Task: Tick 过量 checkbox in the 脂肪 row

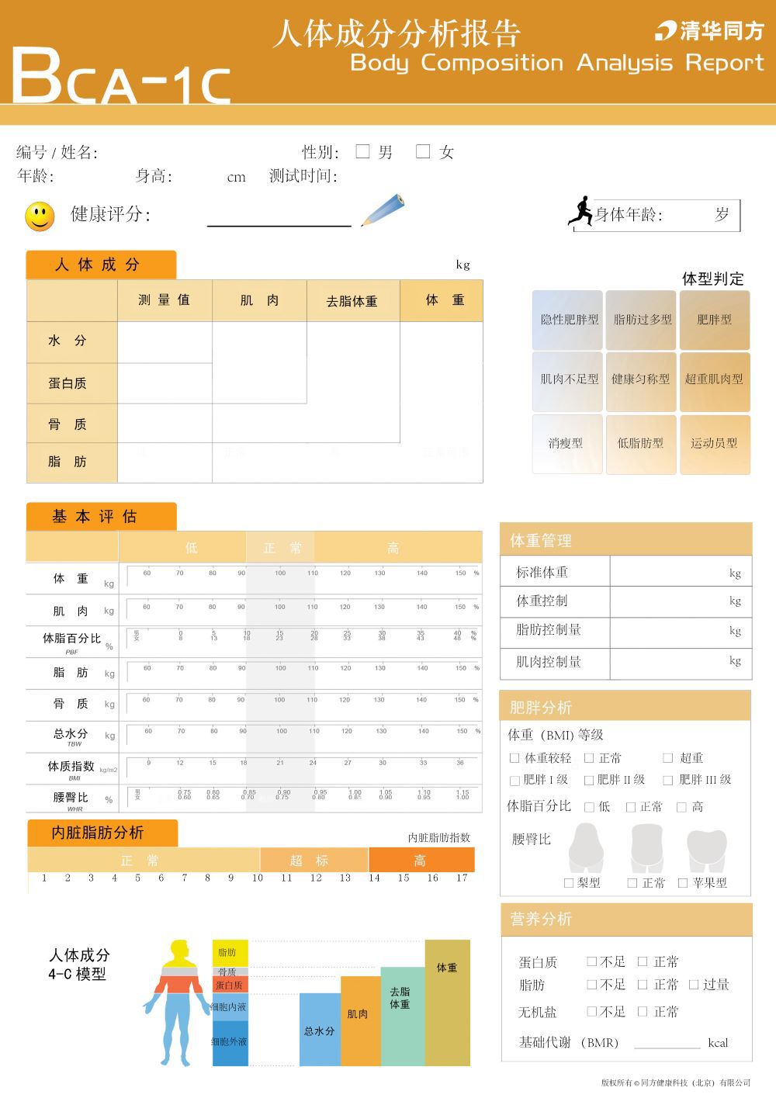Action: pyautogui.click(x=694, y=985)
